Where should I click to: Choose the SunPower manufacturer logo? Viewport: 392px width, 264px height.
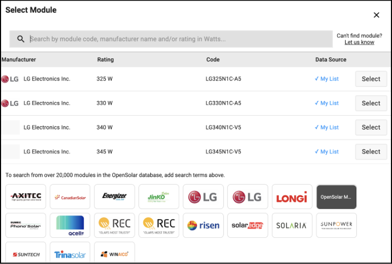[x=336, y=225]
